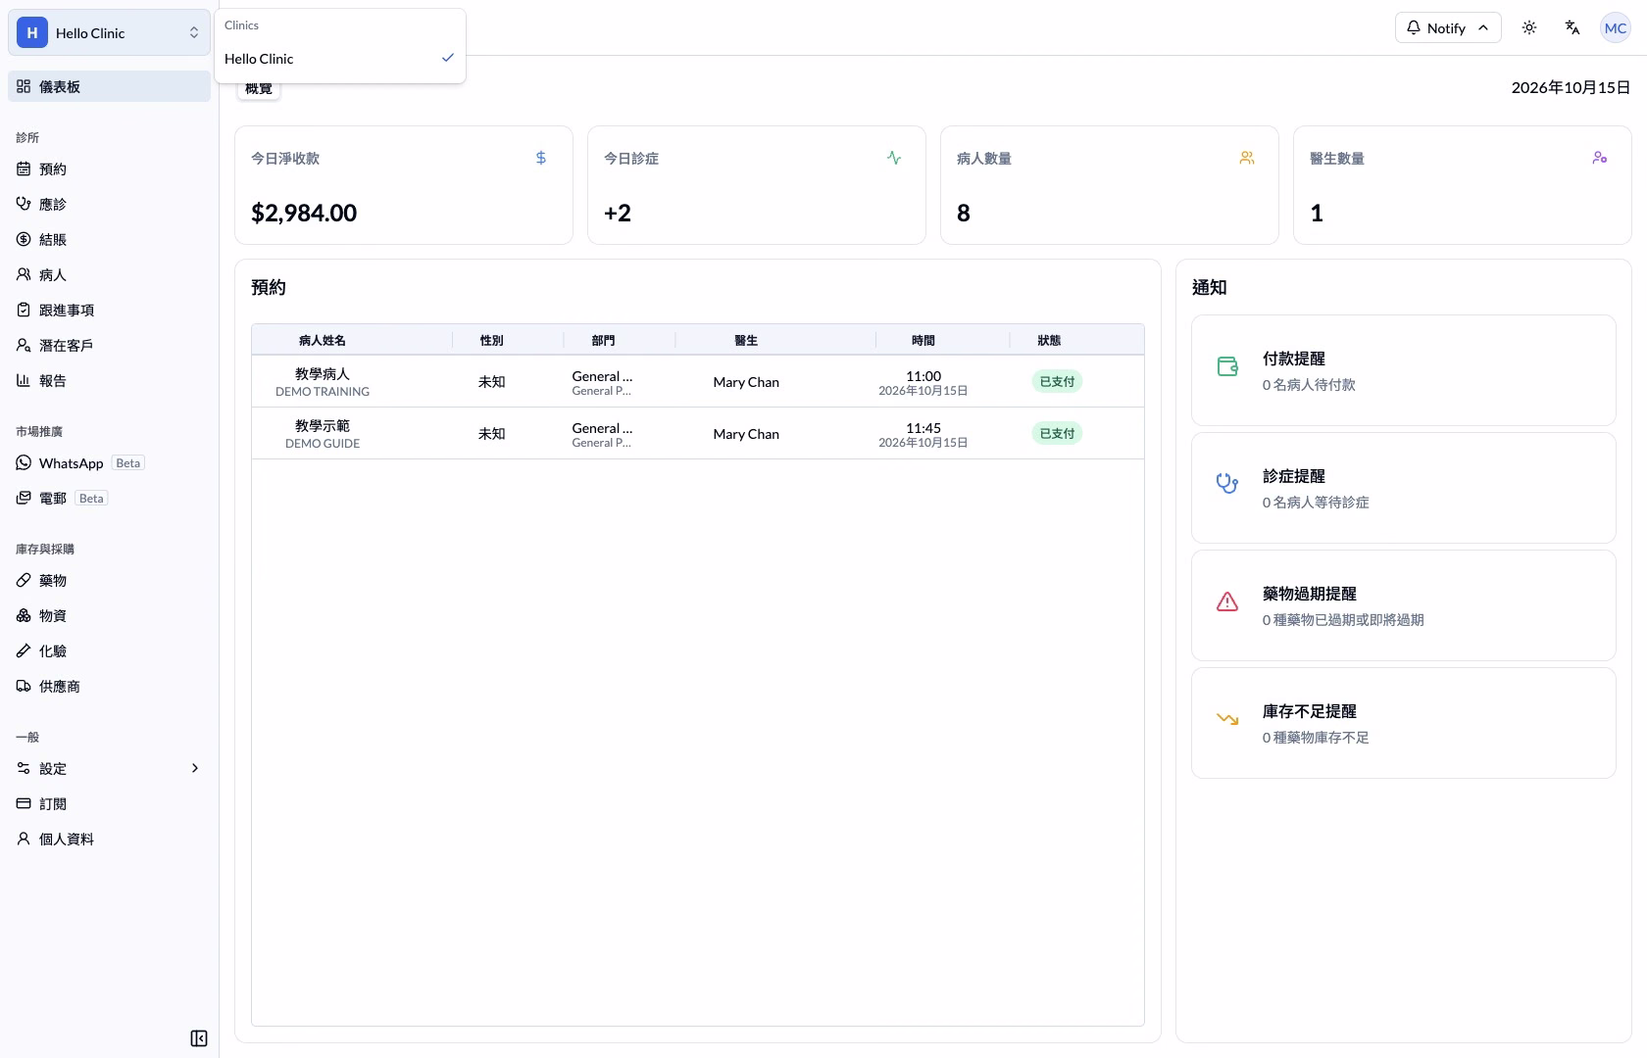
Task: Open the 藥物過期提醒 expiry warning card
Action: [1404, 605]
